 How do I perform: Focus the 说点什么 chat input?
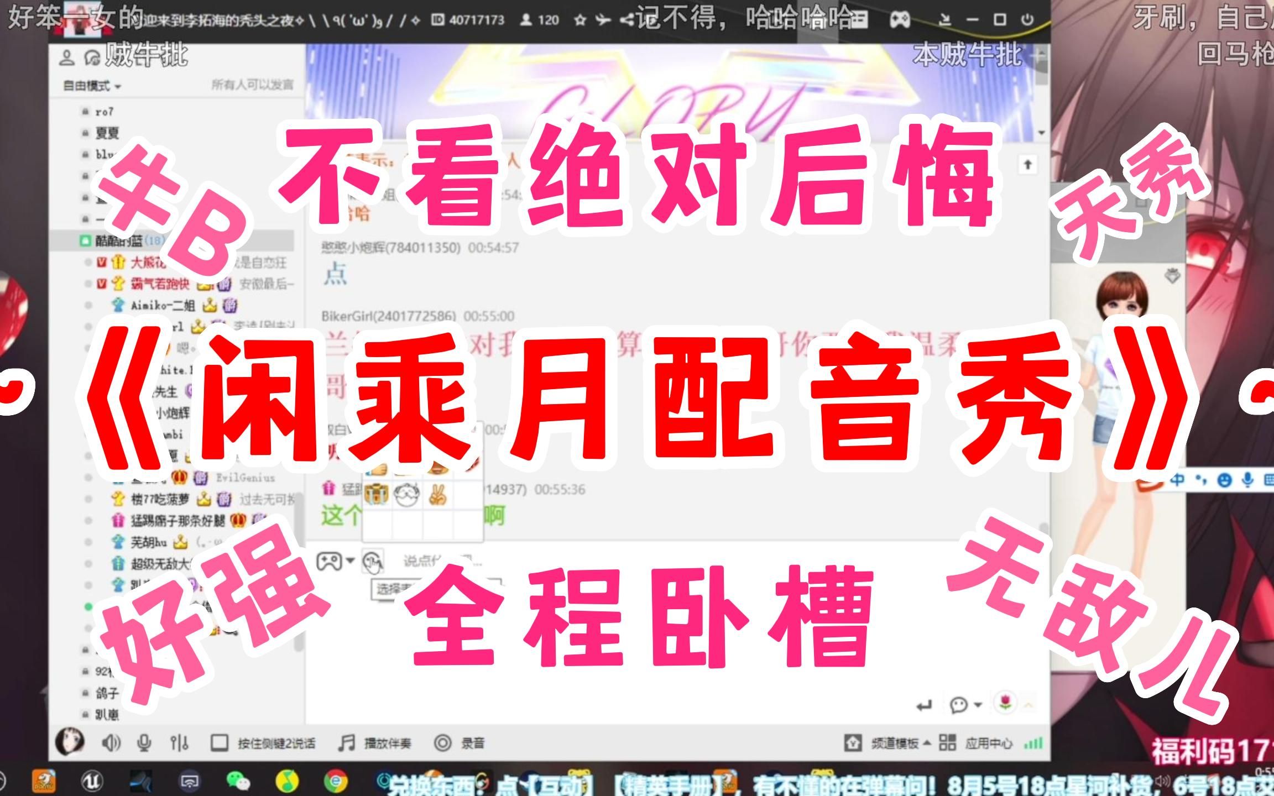click(x=442, y=562)
